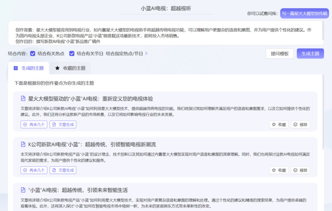Open topic title 星火大模型驱动的"小蓝"AI电视
This screenshot has width=332, height=211.
(90, 99)
